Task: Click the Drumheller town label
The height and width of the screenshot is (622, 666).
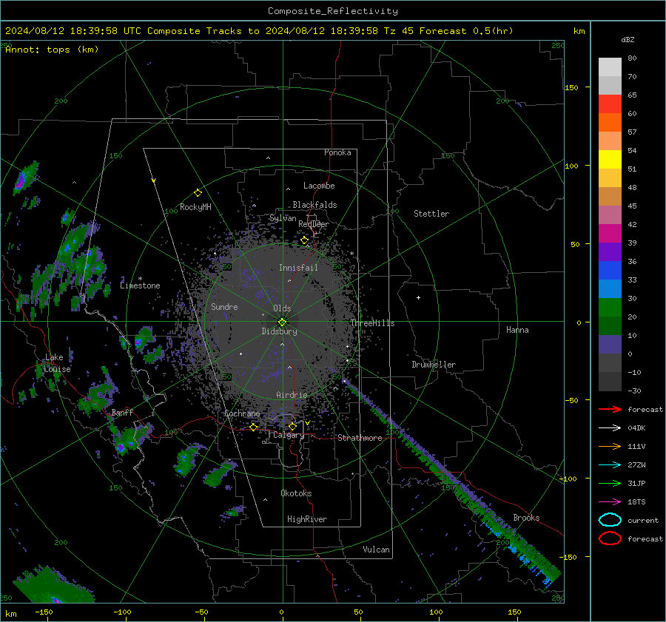Action: (x=434, y=365)
